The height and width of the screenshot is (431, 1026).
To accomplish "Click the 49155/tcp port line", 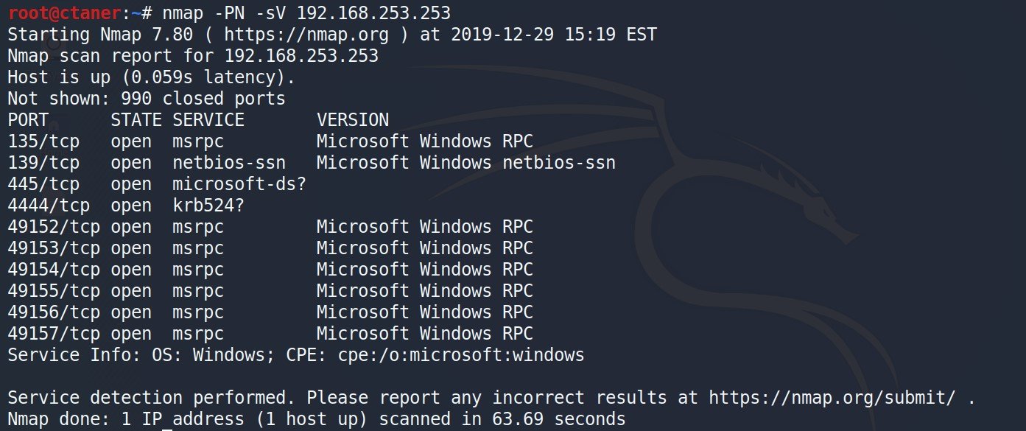I will [270, 291].
